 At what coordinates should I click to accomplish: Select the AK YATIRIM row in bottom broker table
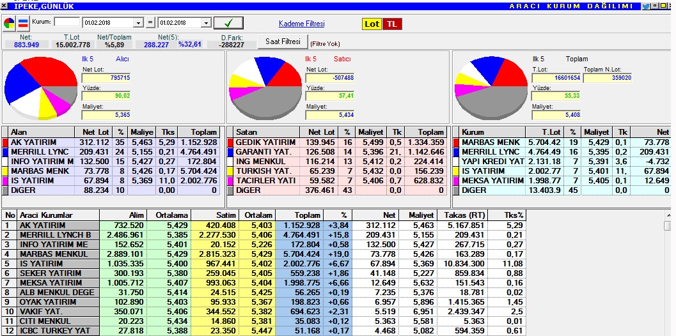coord(264,225)
